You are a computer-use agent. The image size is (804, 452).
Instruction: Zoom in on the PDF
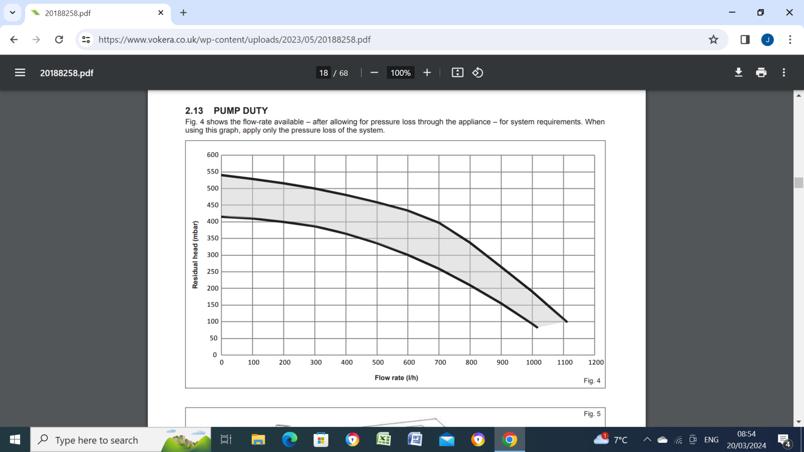coord(427,72)
